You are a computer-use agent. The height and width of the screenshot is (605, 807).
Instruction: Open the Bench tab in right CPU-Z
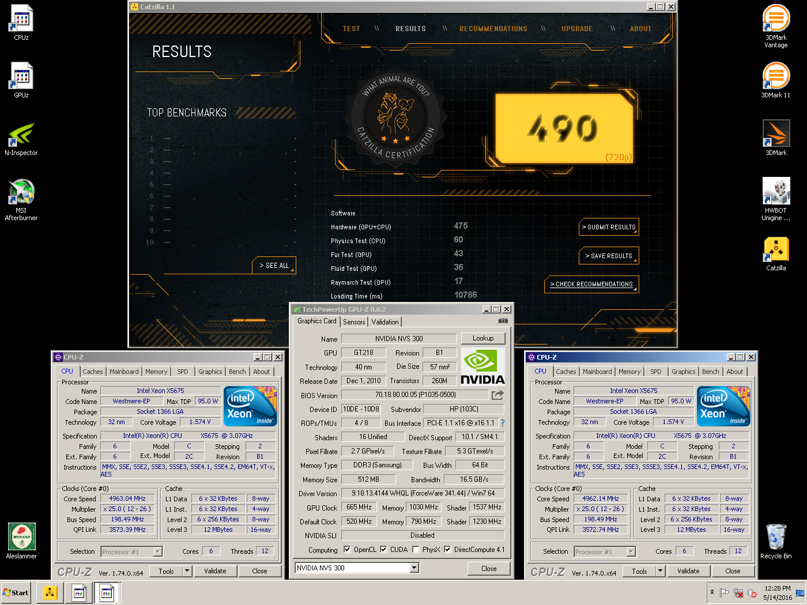[711, 372]
